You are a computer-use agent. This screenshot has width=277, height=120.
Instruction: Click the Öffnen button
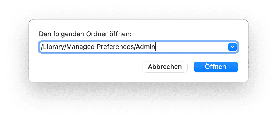(x=216, y=67)
